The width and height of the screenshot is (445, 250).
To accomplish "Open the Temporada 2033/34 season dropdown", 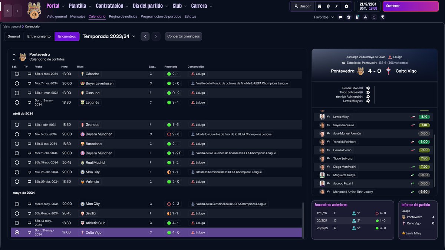I will click(109, 36).
